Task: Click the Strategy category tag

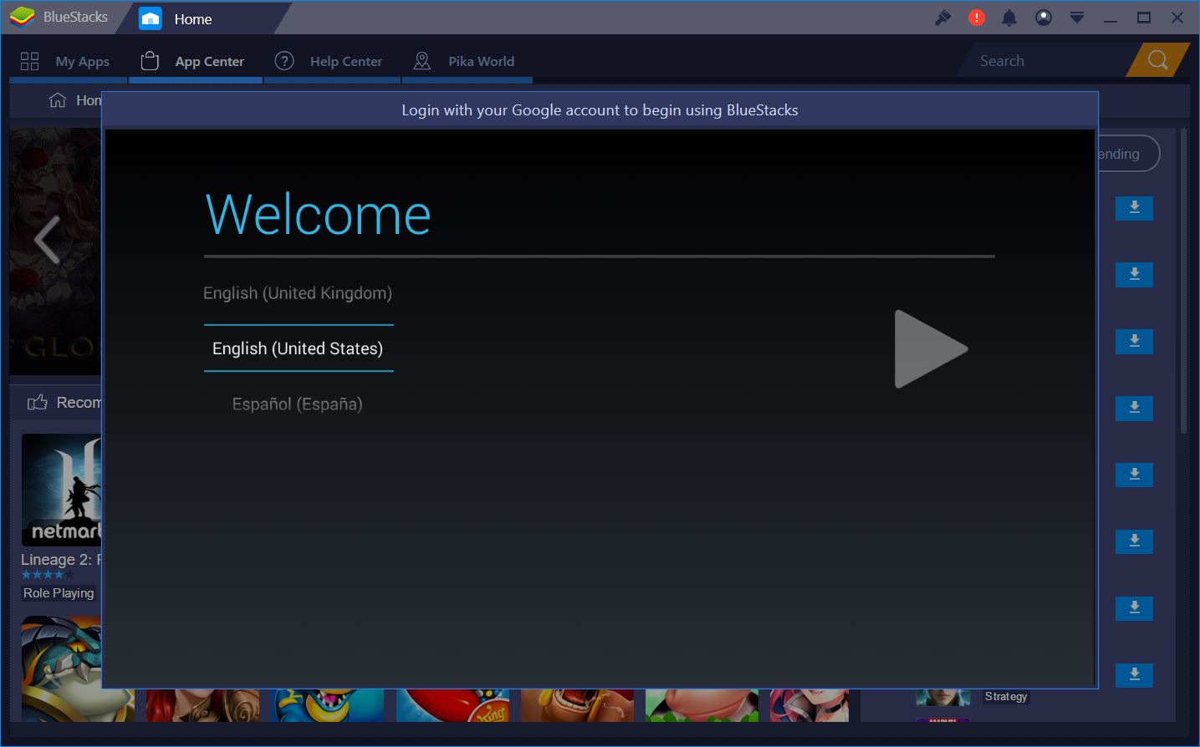Action: [x=1006, y=697]
